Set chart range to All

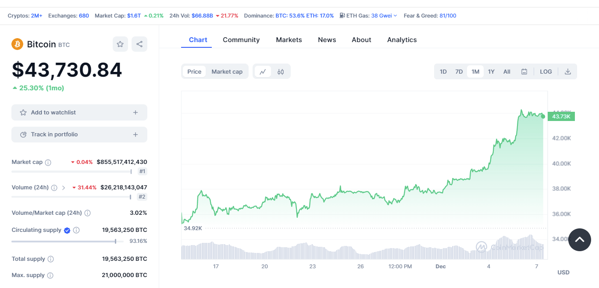[507, 71]
